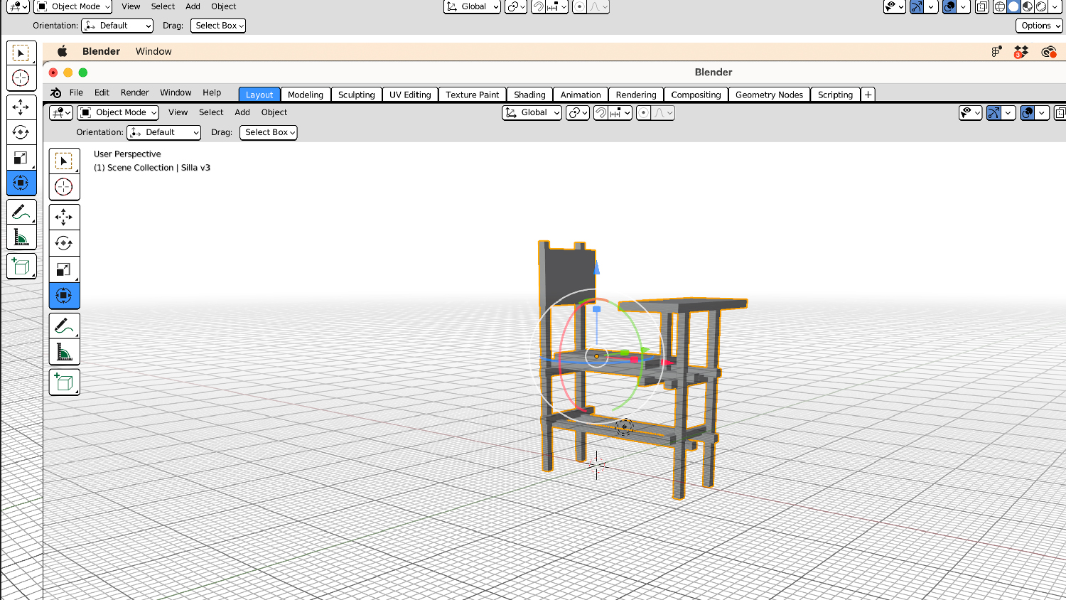
Task: Toggle snapping magnet in inner window header
Action: [x=601, y=113]
